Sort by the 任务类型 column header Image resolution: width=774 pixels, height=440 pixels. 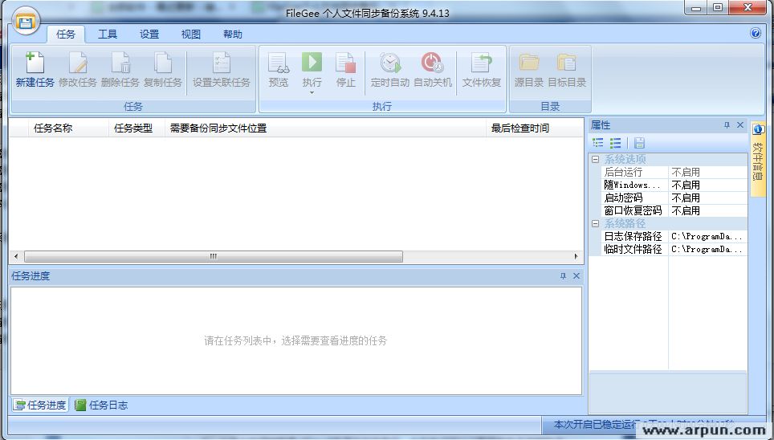click(136, 128)
